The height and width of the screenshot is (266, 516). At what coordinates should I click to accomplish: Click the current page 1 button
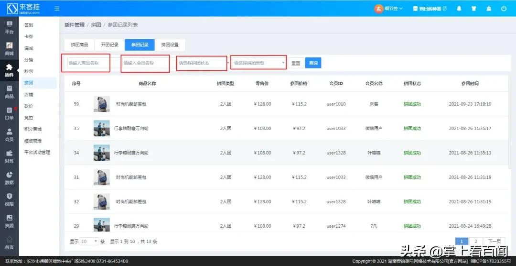[462, 241]
